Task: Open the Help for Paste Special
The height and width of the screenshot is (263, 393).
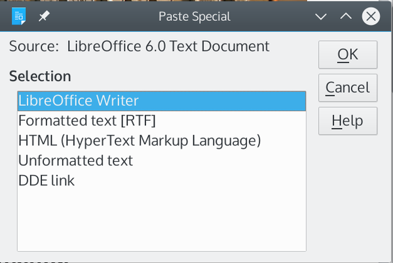Action: [347, 121]
